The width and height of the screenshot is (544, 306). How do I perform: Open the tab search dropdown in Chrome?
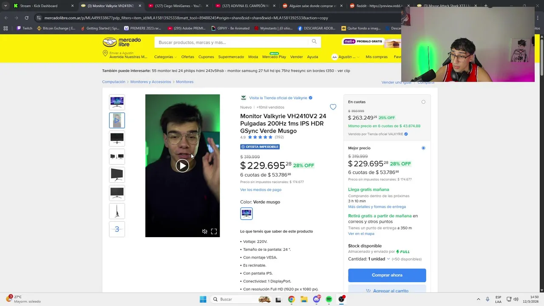point(5,6)
